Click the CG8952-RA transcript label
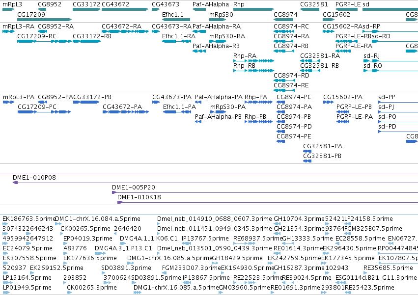Image resolution: width=418 pixels, height=295 pixels. click(x=56, y=27)
